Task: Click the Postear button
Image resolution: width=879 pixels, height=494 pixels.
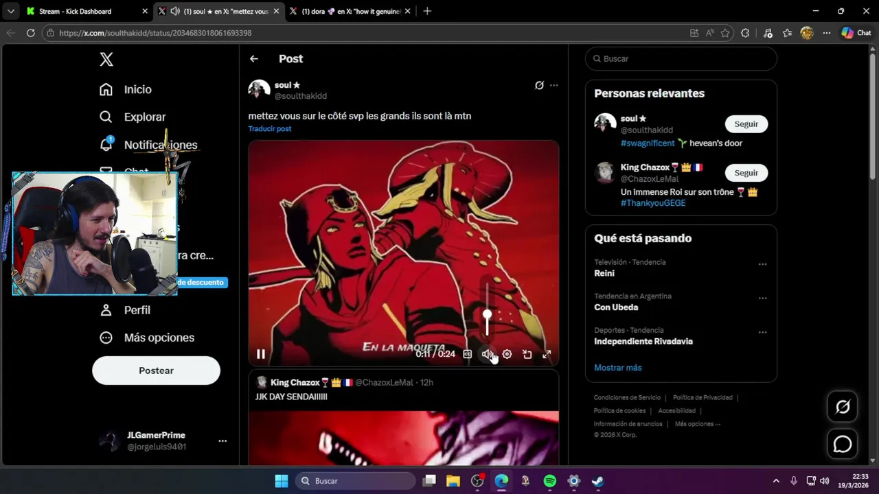Action: click(x=156, y=370)
